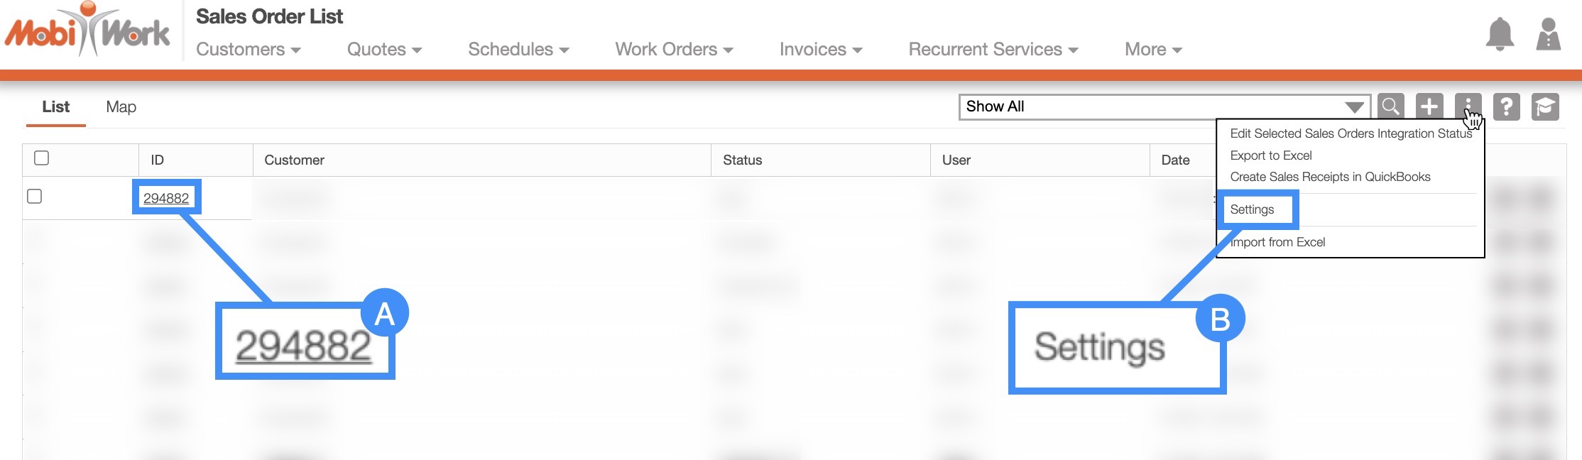Image resolution: width=1582 pixels, height=460 pixels.
Task: Expand the Work Orders dropdown menu
Action: [673, 50]
